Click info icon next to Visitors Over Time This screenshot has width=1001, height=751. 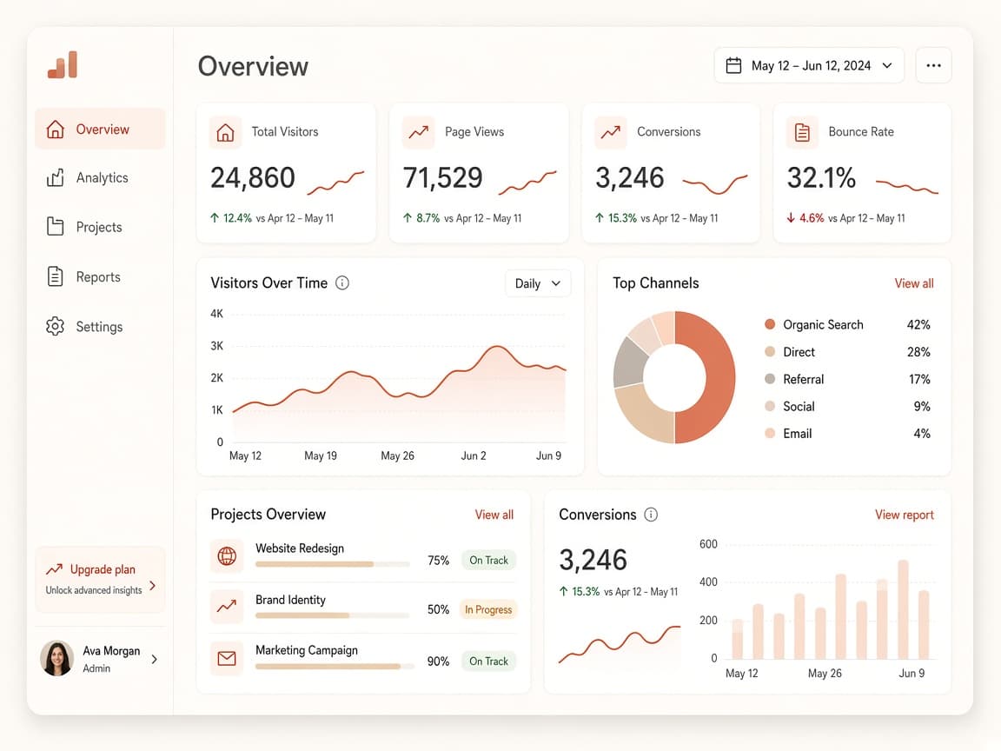pyautogui.click(x=342, y=282)
